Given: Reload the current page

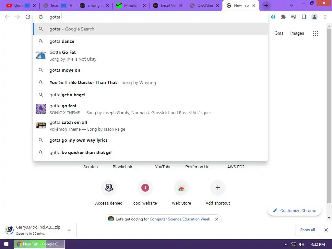Looking at the screenshot, I should pos(28,17).
